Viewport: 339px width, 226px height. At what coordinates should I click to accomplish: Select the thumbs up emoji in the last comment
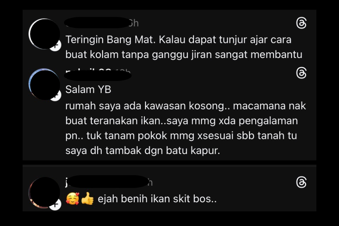point(87,199)
